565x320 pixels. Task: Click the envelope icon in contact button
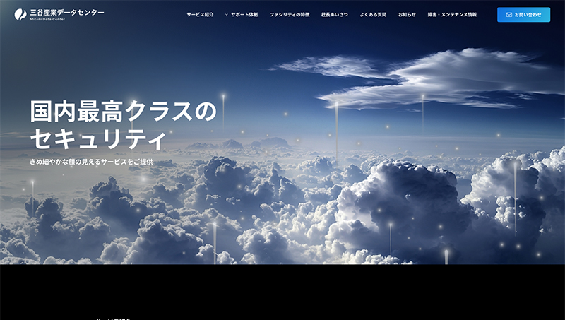tap(509, 15)
